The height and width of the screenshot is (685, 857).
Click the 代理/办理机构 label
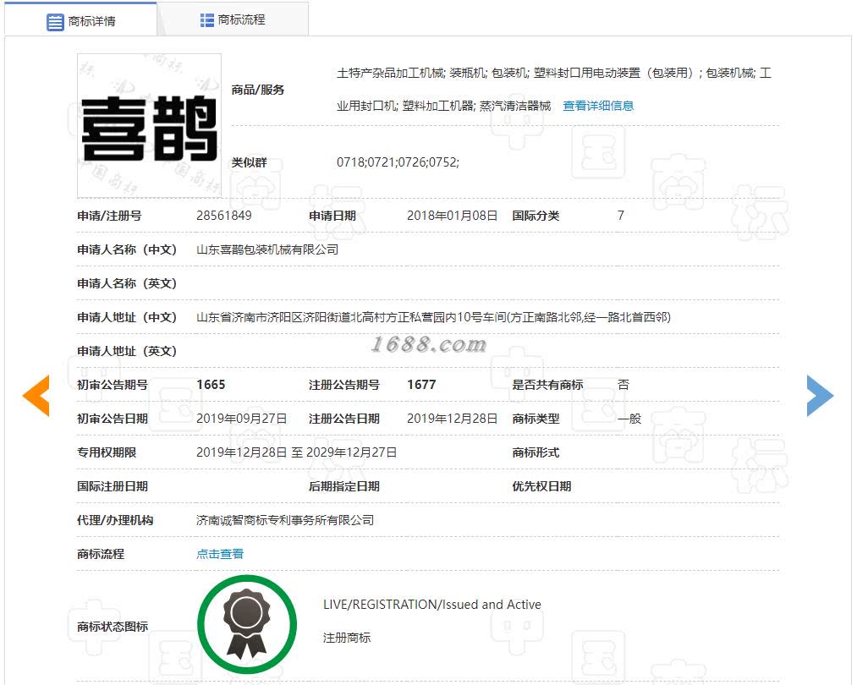click(115, 520)
